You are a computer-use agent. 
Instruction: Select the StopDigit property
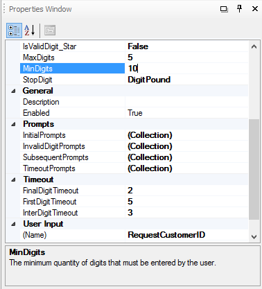click(x=37, y=80)
